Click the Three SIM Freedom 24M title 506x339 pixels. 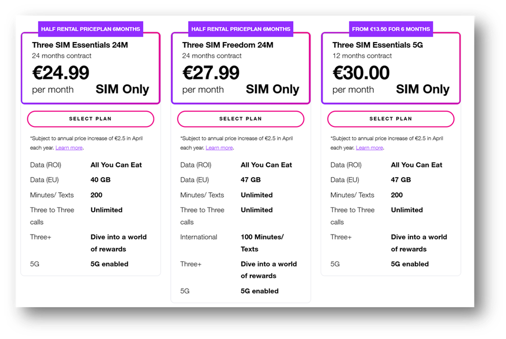(227, 45)
